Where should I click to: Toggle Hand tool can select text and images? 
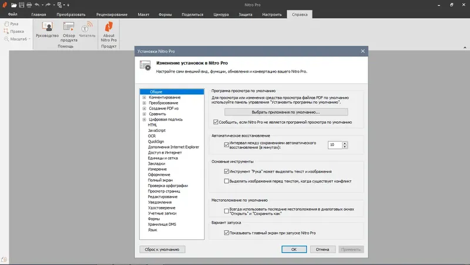(227, 171)
